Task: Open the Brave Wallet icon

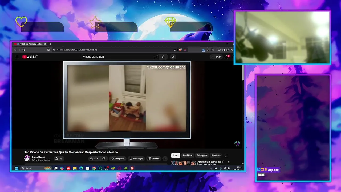Action: pyautogui.click(x=228, y=50)
